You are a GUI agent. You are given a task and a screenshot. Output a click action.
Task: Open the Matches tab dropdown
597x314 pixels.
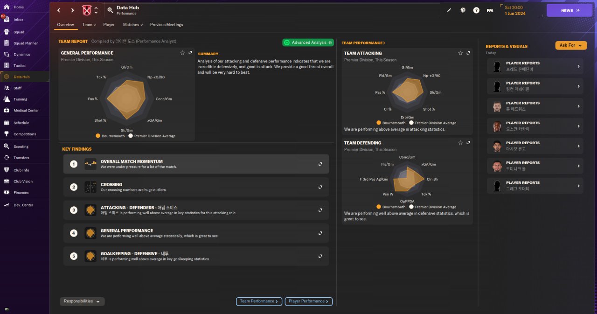coord(133,25)
